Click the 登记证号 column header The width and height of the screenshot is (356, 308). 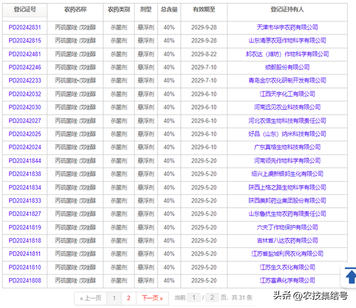(x=24, y=10)
